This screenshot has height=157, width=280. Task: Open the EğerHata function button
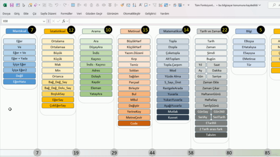coord(19,82)
